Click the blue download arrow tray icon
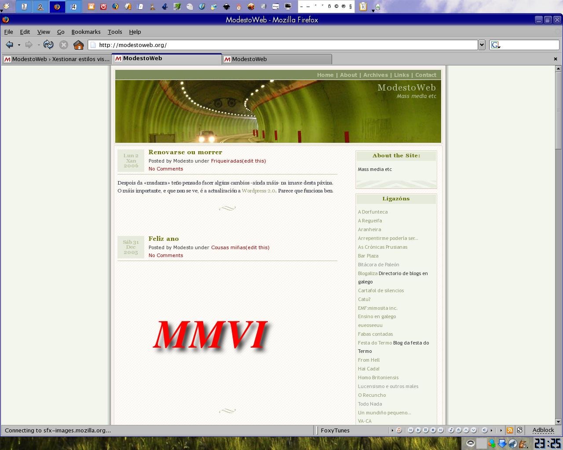The height and width of the screenshot is (450, 563). (x=502, y=443)
